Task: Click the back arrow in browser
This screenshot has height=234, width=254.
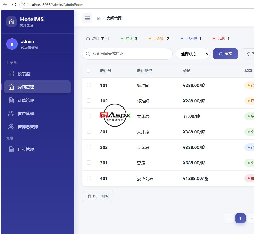Action: pos(5,5)
